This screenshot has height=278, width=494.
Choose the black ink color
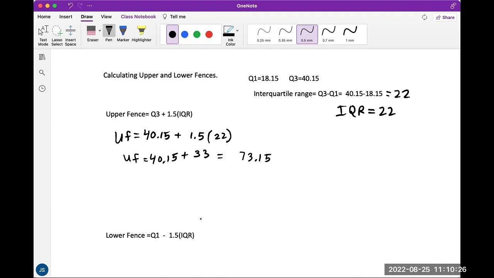pos(173,34)
